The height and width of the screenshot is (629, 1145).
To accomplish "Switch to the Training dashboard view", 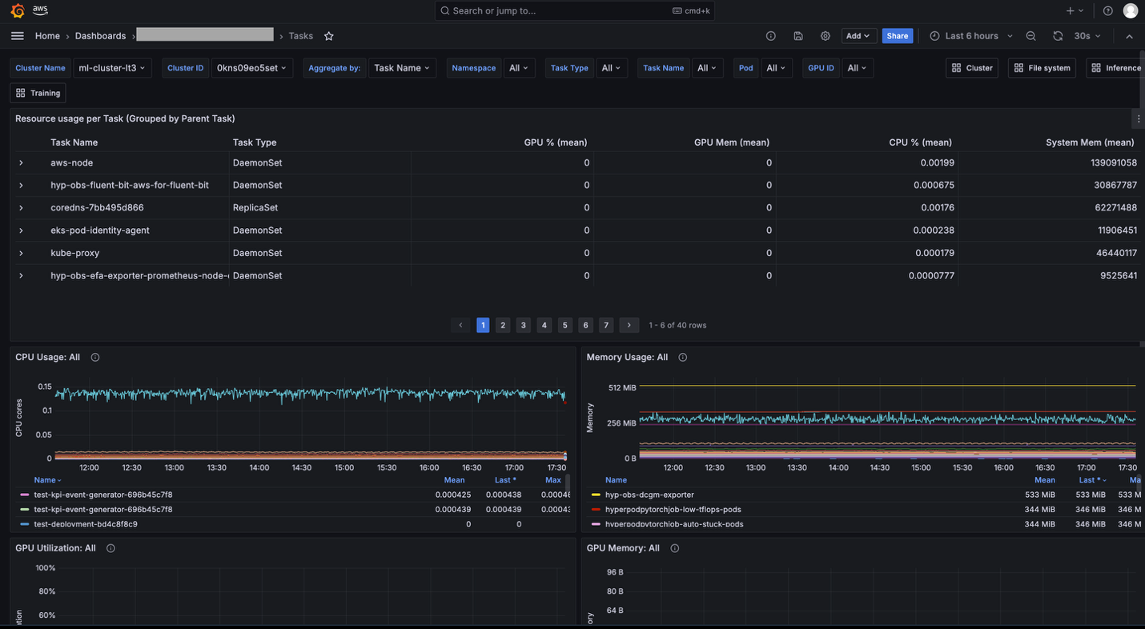I will click(x=37, y=93).
